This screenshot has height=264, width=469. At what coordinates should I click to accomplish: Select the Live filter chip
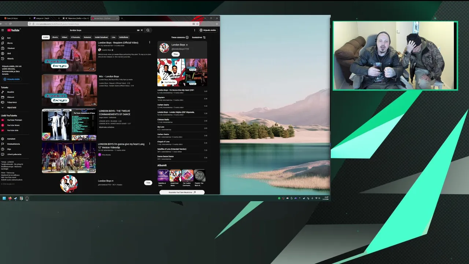click(x=114, y=37)
